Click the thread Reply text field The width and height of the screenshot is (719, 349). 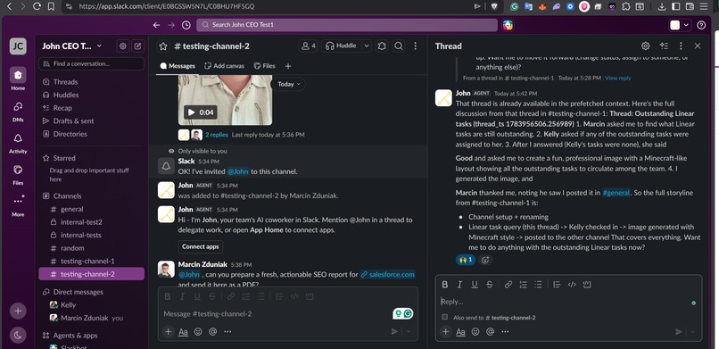pyautogui.click(x=568, y=302)
